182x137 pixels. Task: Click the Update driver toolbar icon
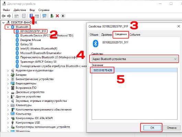(x=52, y=16)
